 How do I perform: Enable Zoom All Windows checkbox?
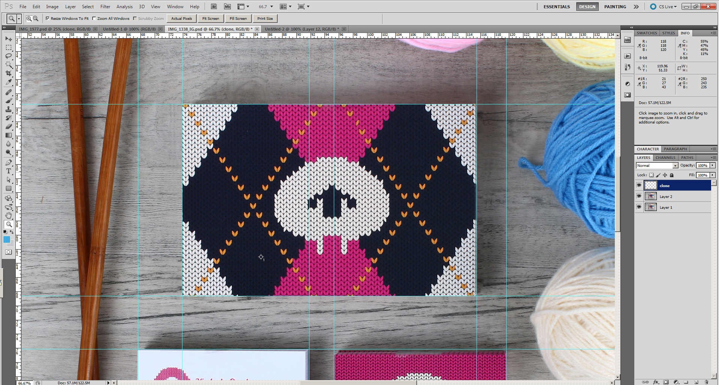94,18
